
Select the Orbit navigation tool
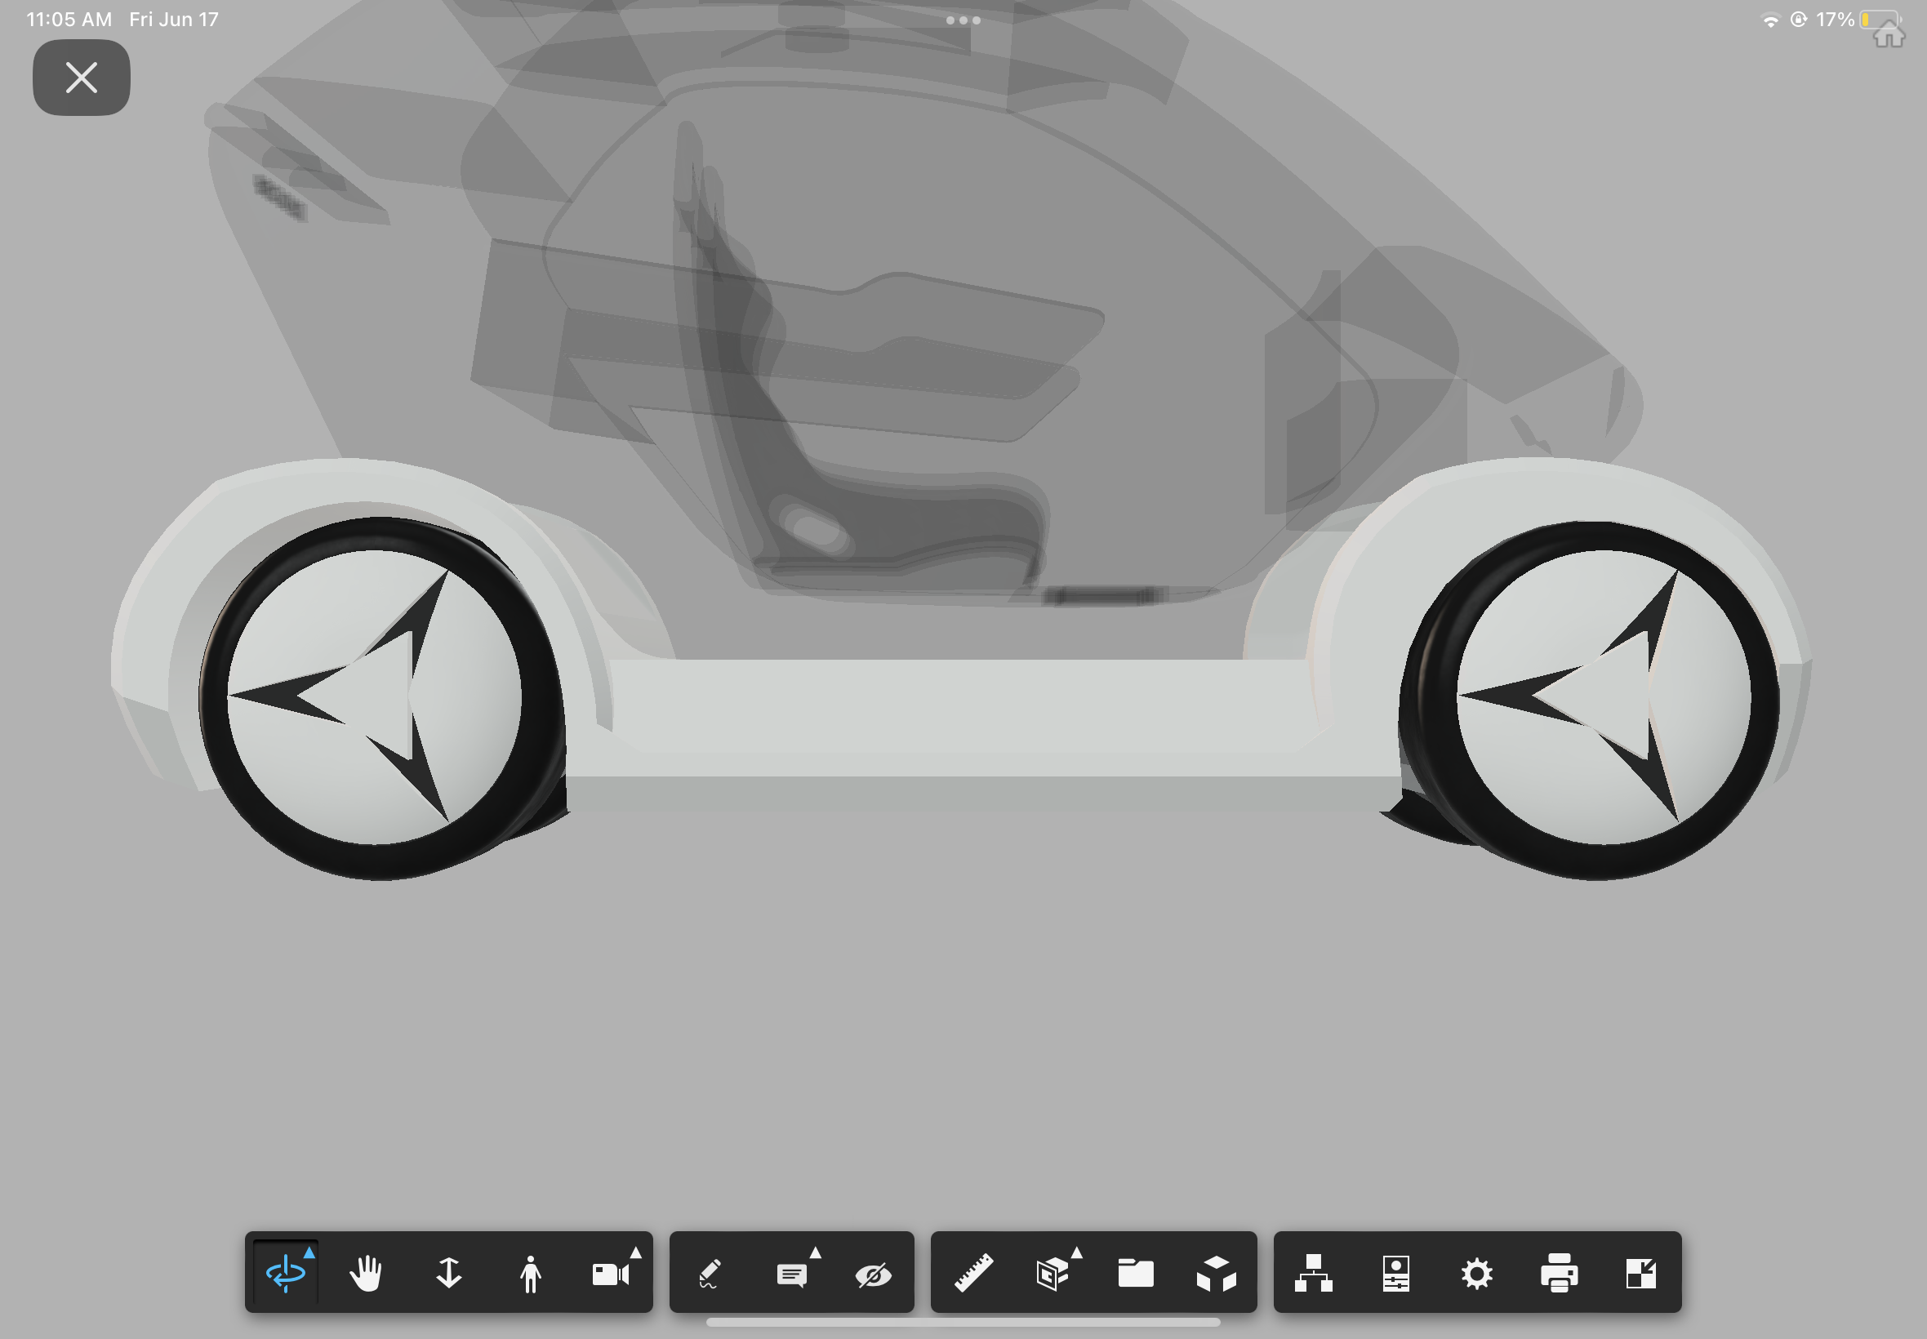[x=286, y=1273]
